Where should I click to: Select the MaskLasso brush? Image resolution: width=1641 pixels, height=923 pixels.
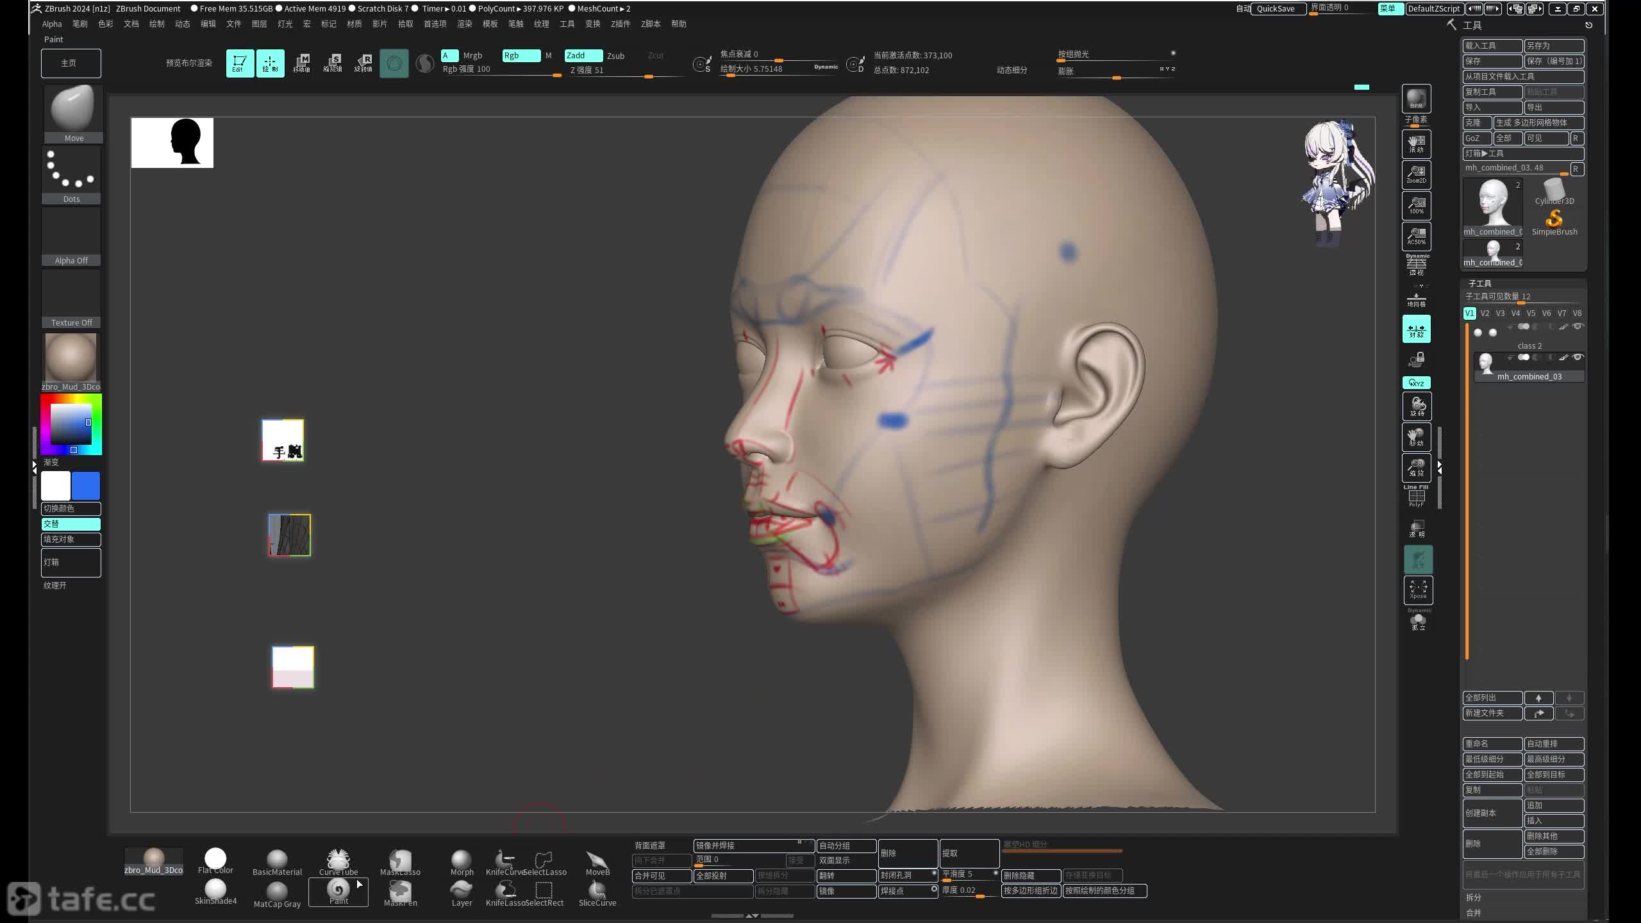[x=400, y=862]
